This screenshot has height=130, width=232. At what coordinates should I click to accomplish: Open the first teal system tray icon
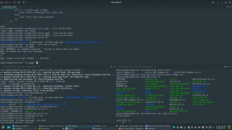pyautogui.click(x=174, y=127)
